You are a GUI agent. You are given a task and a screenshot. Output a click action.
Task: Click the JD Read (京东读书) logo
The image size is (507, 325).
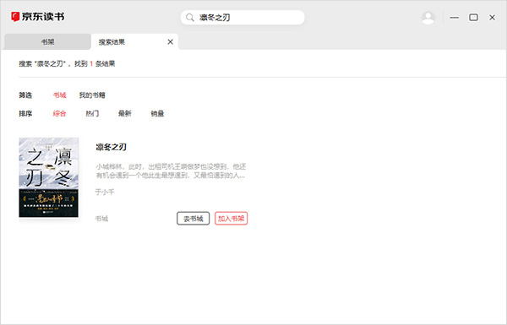pyautogui.click(x=37, y=17)
